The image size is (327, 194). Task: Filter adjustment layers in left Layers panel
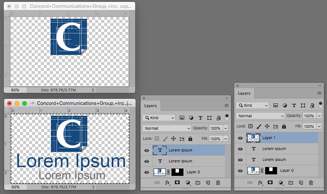click(x=191, y=118)
